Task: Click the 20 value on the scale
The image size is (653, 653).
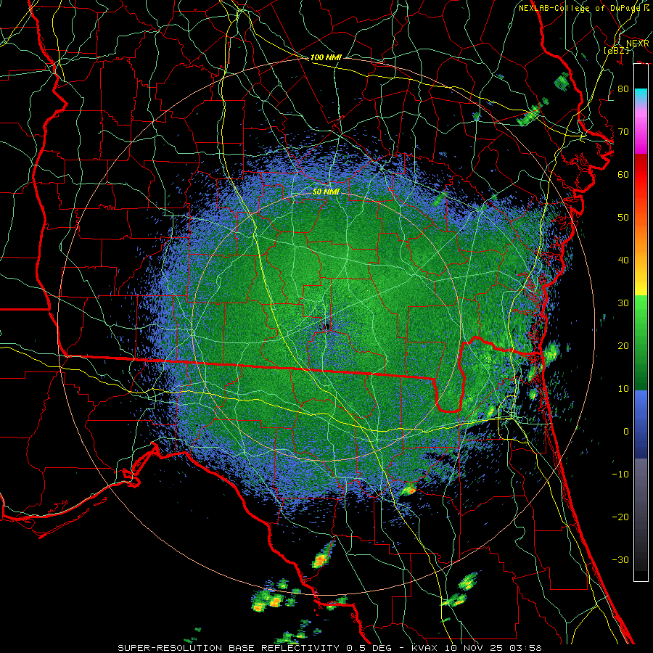Action: point(623,345)
